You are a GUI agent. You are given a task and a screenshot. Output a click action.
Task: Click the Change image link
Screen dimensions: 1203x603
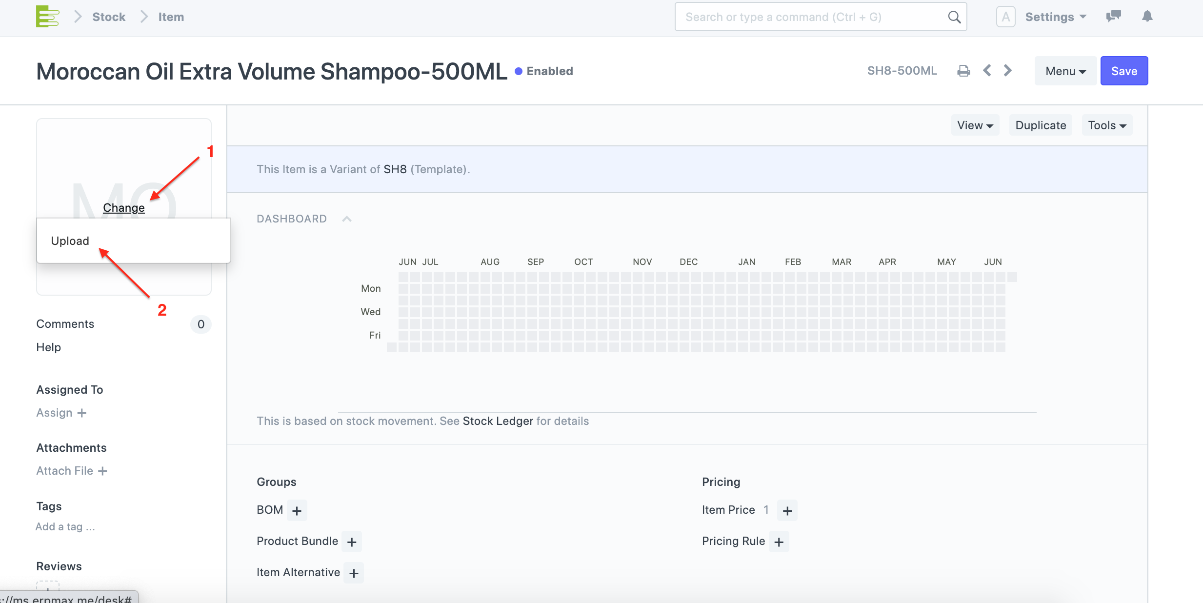124,208
